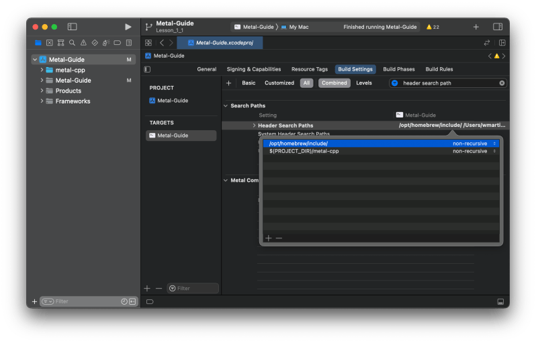Screen dimensions: 536x343
Task: Click the targets Filter field
Action: [x=193, y=289]
